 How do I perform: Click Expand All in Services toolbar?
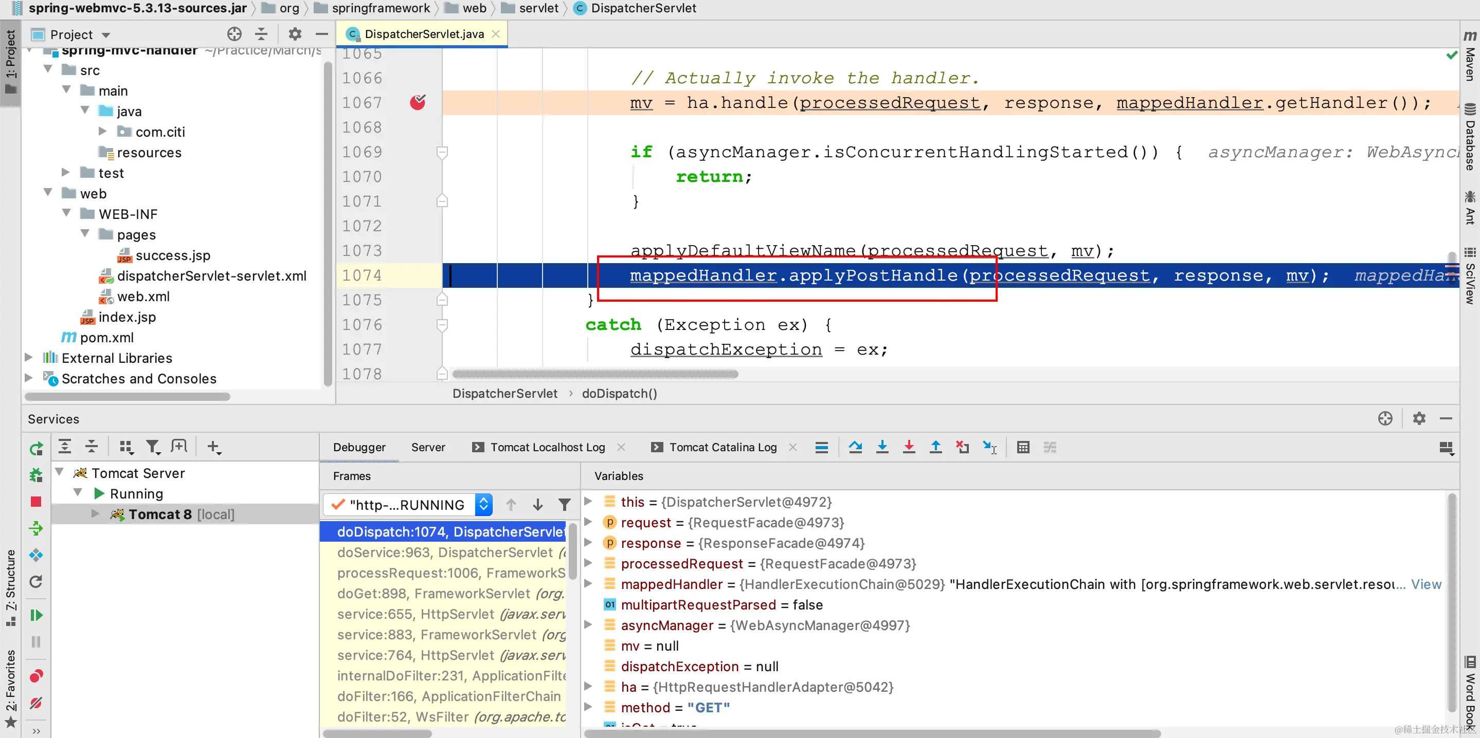point(65,446)
